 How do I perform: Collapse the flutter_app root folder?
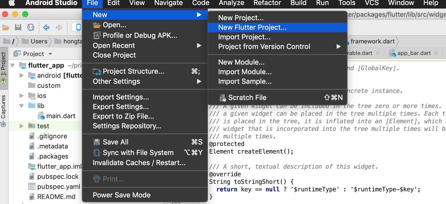12,66
